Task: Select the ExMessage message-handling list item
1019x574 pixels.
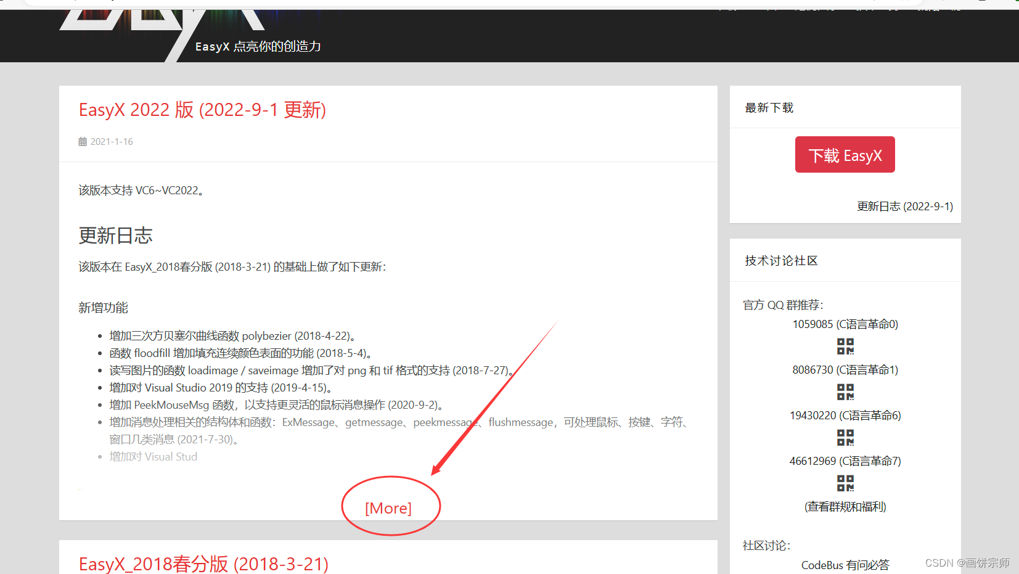Action: (399, 431)
